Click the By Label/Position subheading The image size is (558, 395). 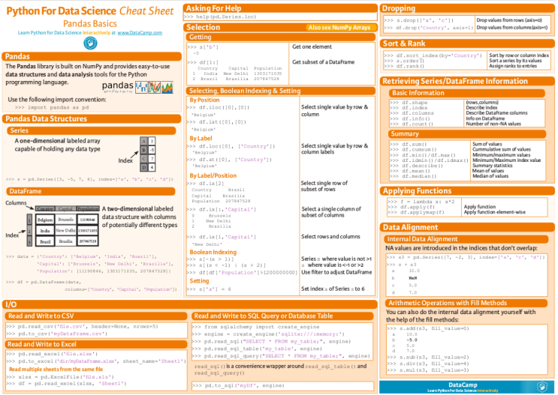click(213, 175)
